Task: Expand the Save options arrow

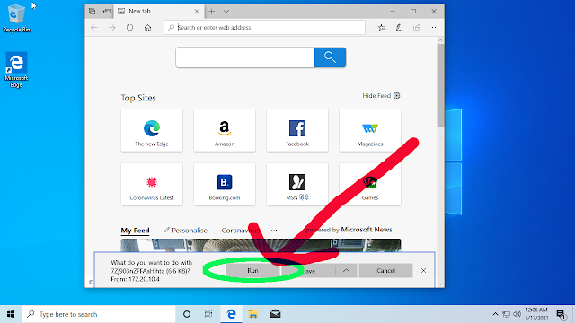Action: [x=346, y=271]
